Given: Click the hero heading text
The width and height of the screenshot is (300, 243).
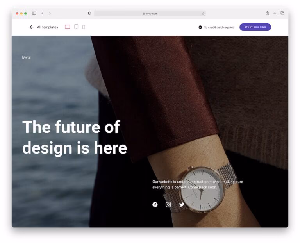Looking at the screenshot, I should [75, 137].
